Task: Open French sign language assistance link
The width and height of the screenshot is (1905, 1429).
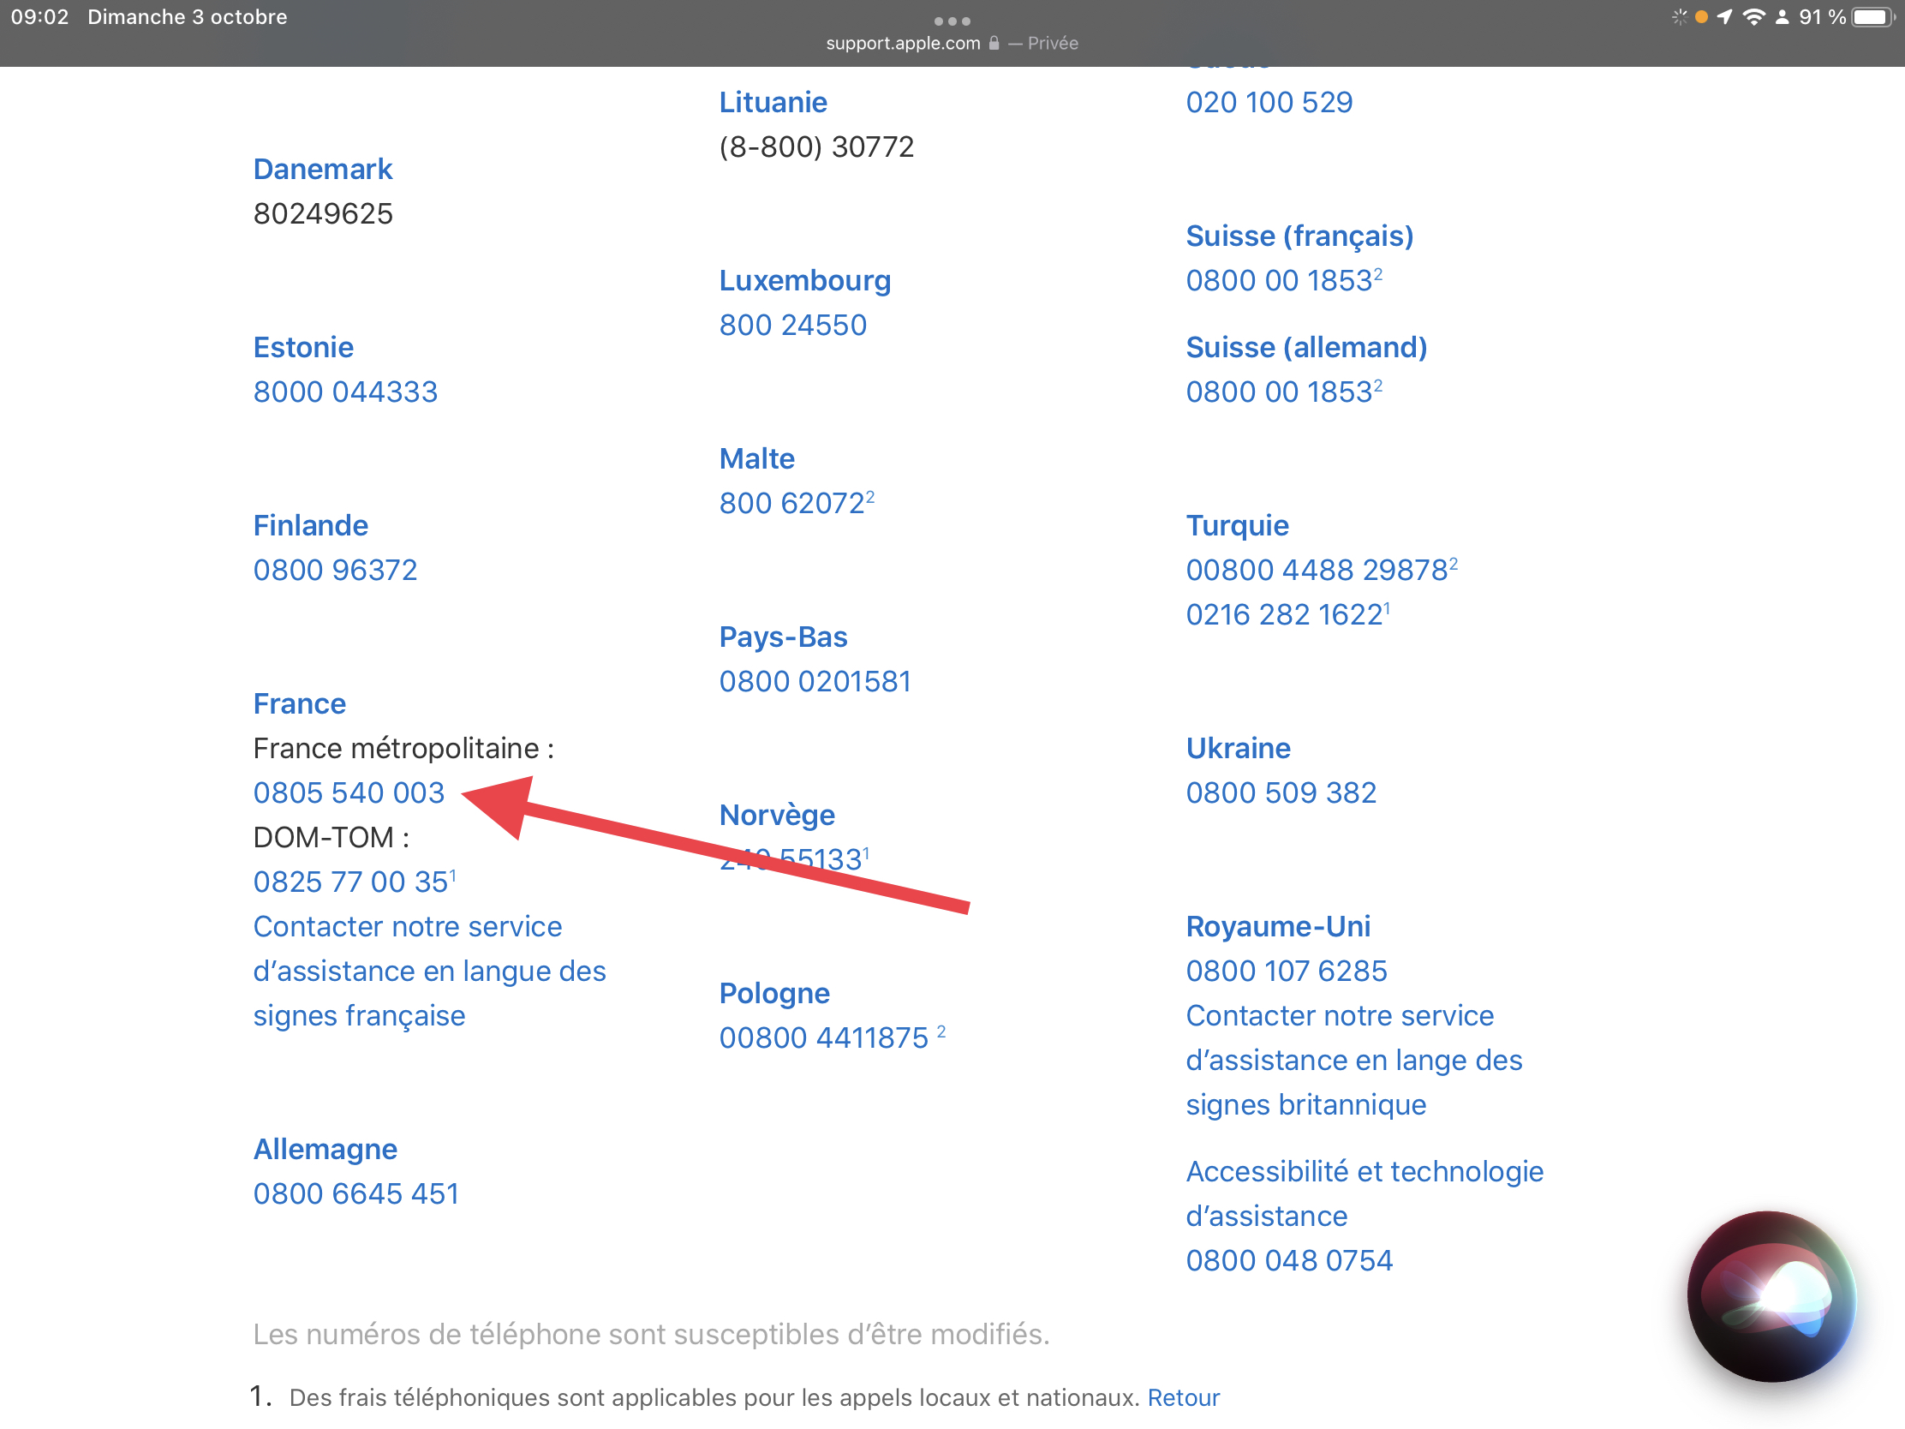Action: (x=429, y=971)
